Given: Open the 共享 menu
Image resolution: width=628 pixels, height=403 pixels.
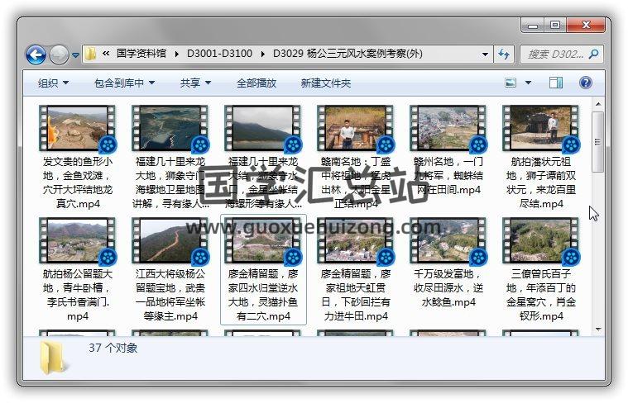Looking at the screenshot, I should pos(195,83).
